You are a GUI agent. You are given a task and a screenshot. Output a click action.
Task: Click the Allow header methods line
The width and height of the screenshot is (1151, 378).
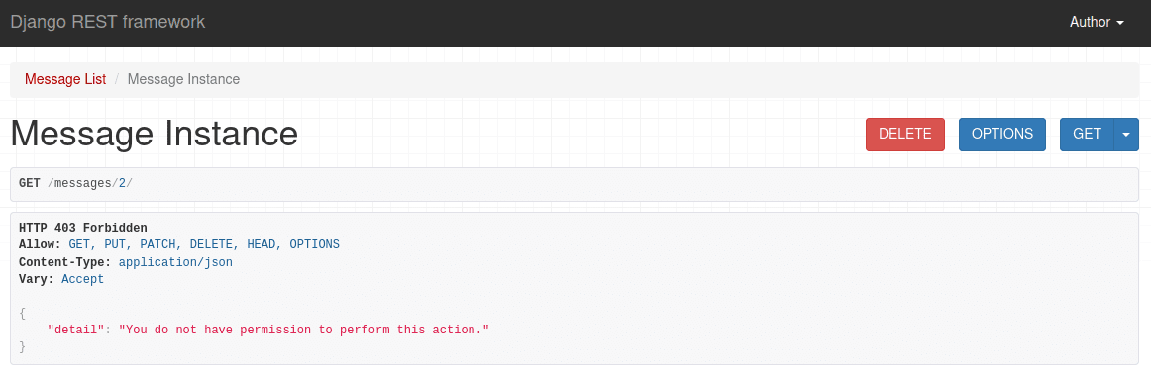[x=179, y=244]
